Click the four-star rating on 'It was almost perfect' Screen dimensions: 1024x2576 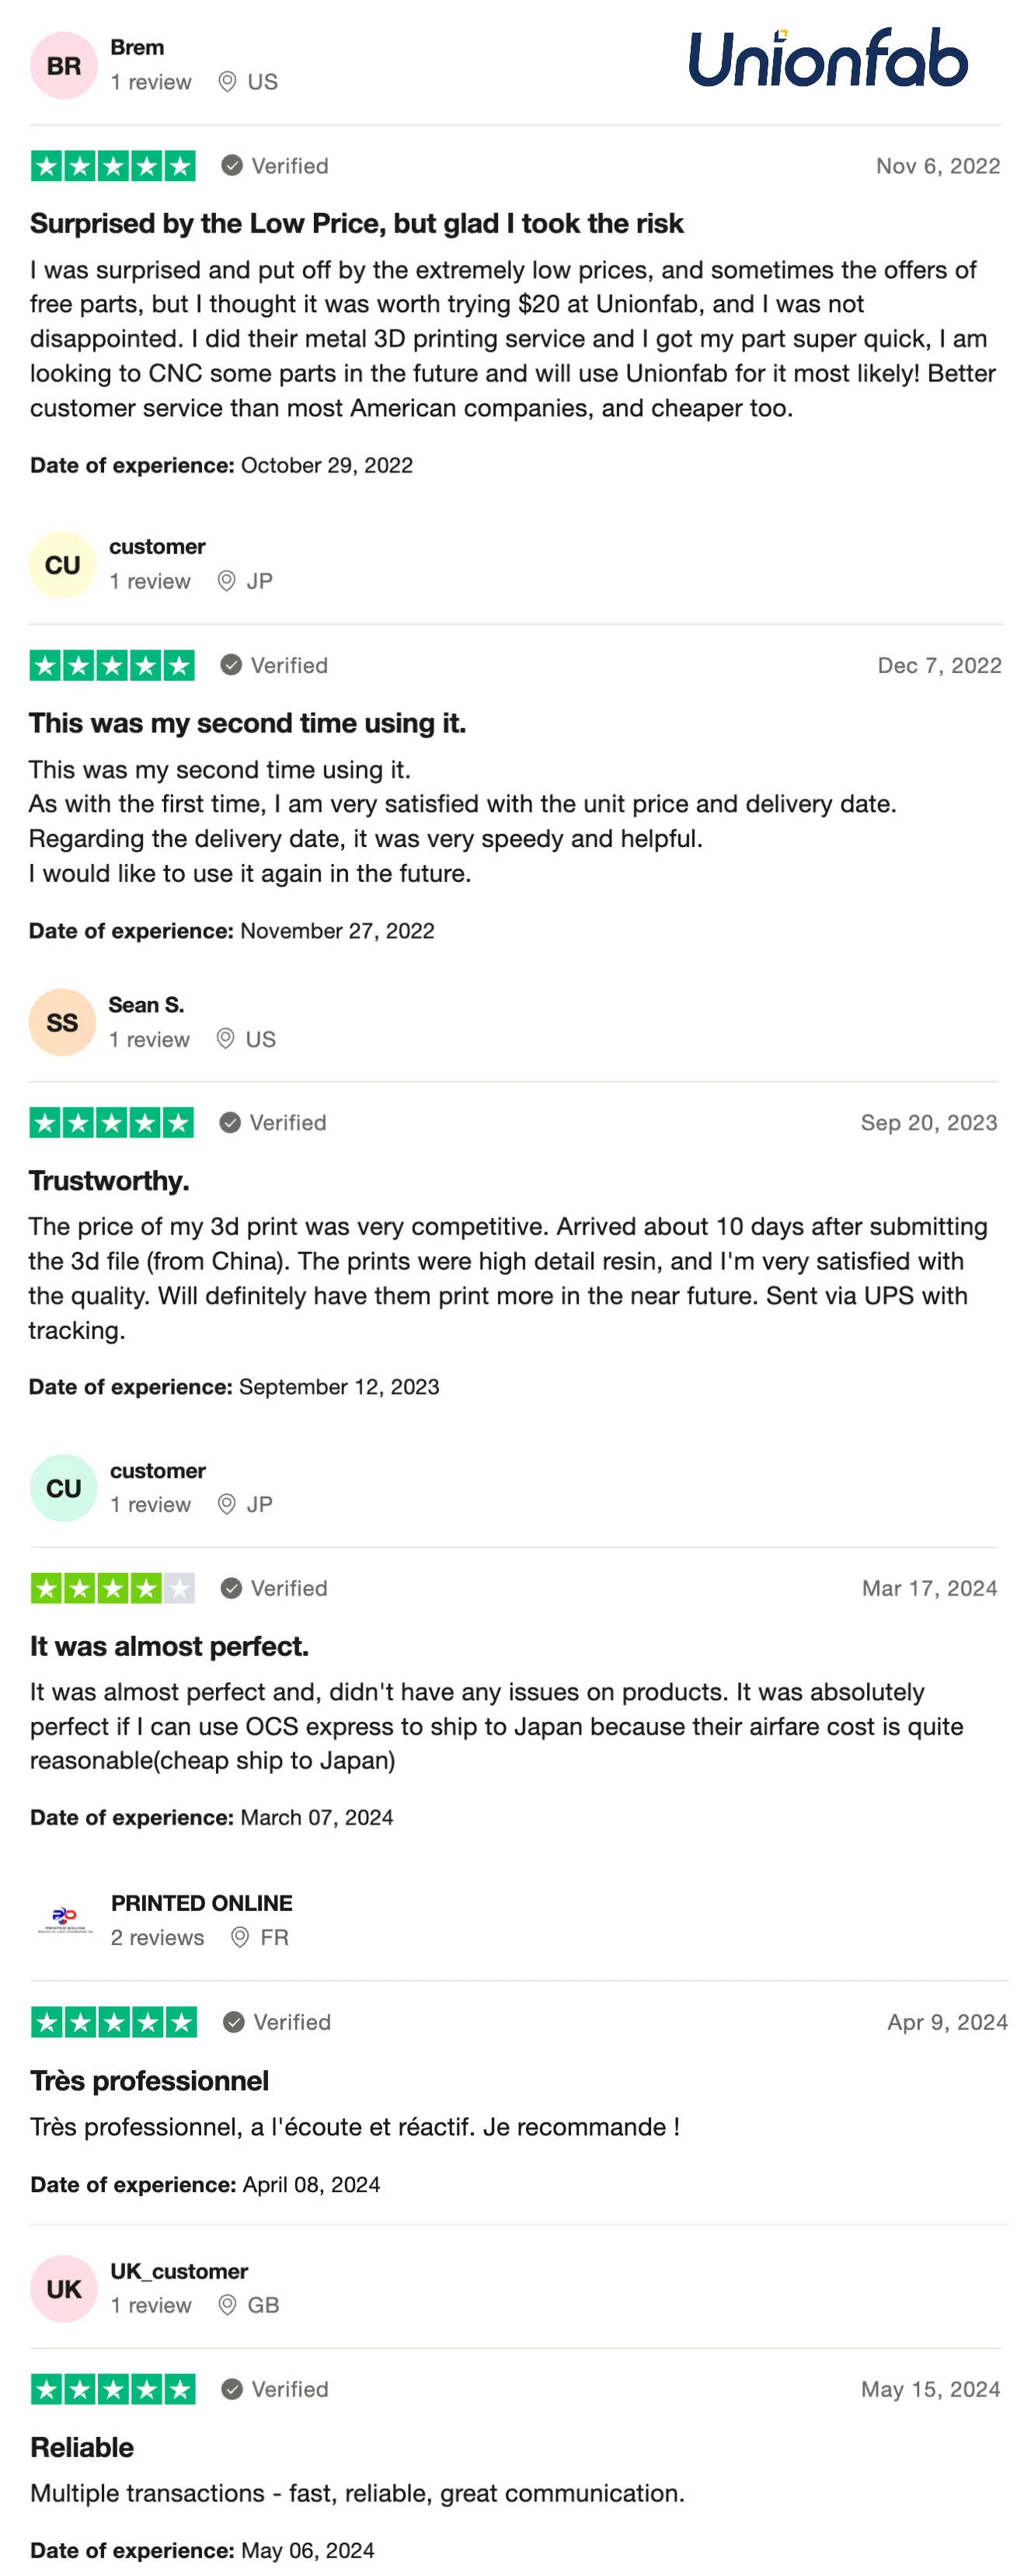(112, 1588)
